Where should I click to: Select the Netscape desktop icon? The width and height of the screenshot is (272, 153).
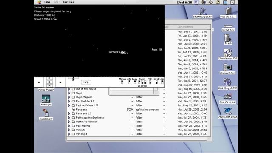tap(46, 99)
